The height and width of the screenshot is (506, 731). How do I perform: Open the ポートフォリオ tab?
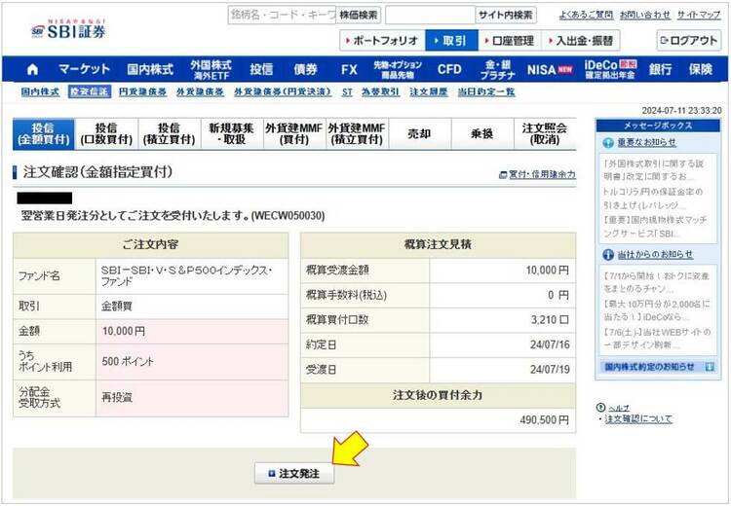382,41
